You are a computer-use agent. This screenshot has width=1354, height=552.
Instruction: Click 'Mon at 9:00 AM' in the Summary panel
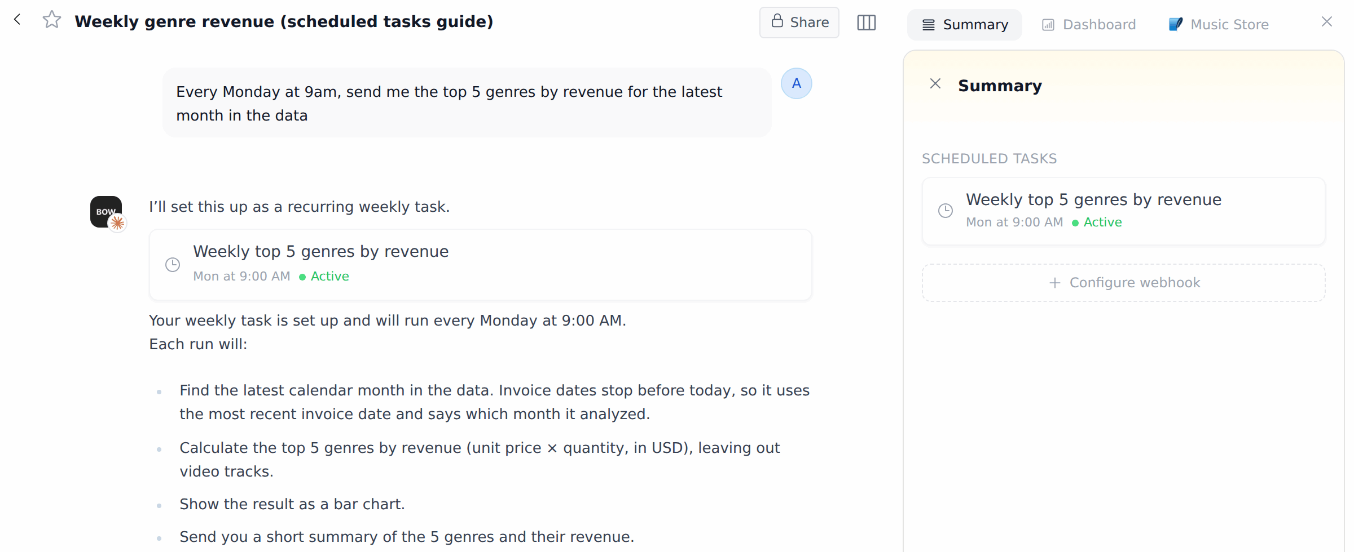click(1014, 222)
